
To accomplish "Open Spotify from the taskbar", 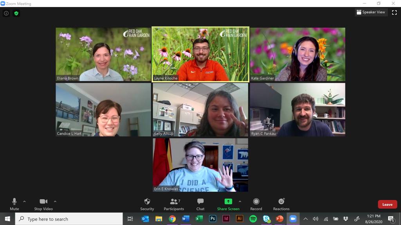I will point(253,219).
